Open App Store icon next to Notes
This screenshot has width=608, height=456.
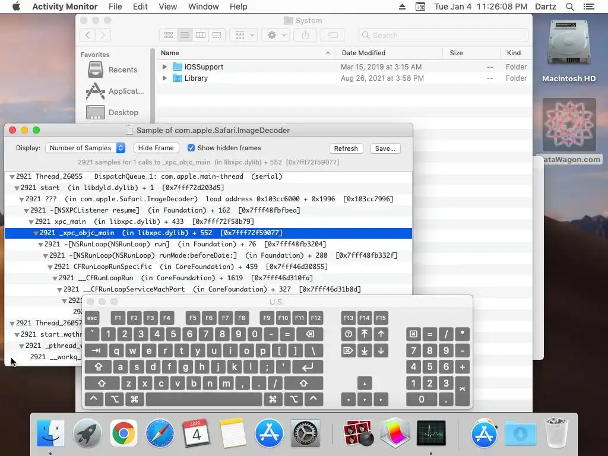(x=269, y=433)
